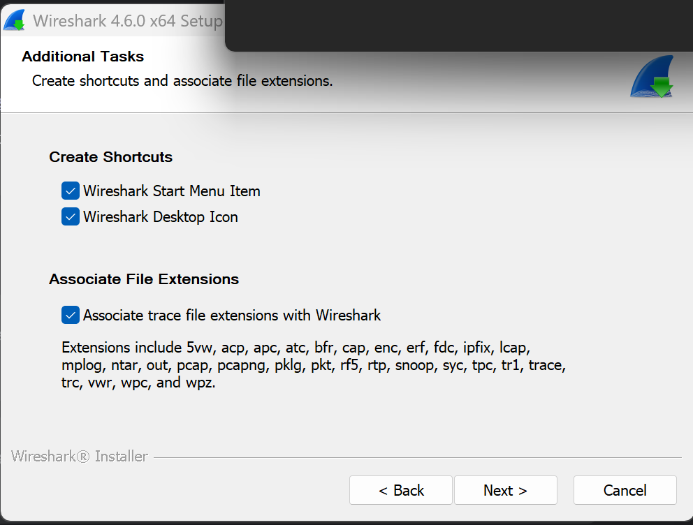The image size is (693, 525).
Task: Click the "Wireshark Start Menu Item" label text
Action: (171, 191)
